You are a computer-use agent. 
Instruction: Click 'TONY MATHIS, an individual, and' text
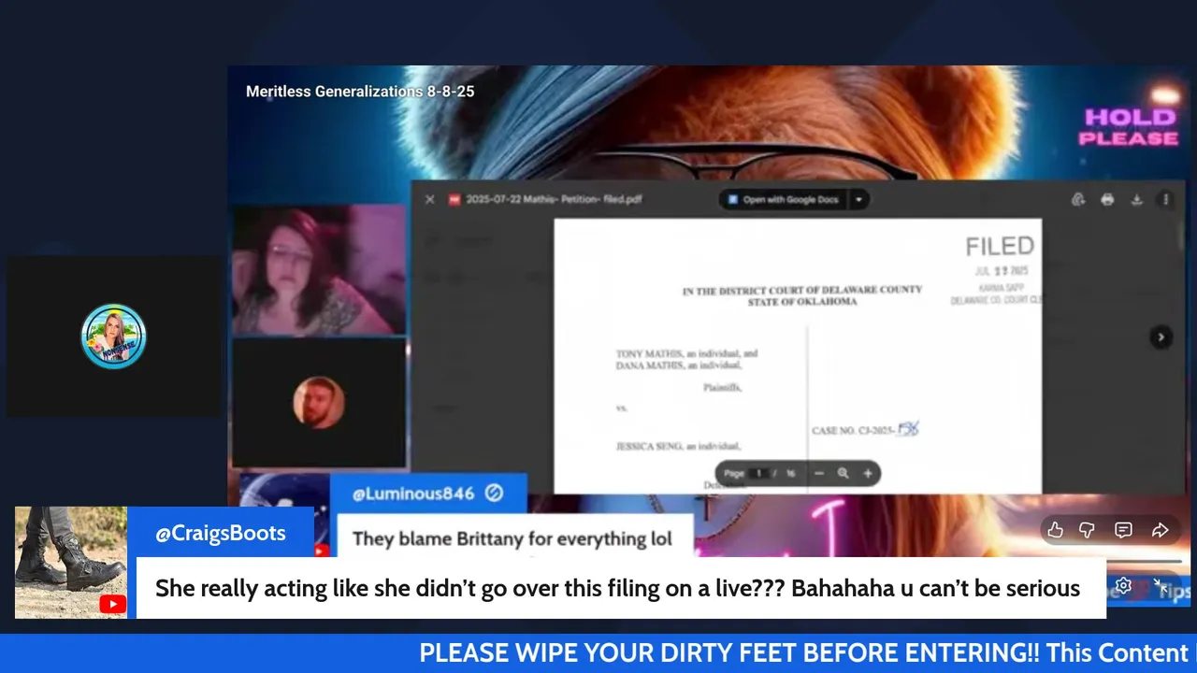pos(686,354)
